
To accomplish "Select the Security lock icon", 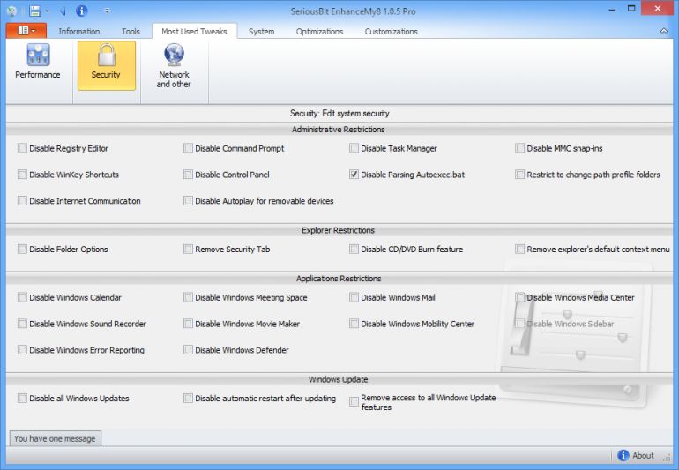I will tap(106, 66).
